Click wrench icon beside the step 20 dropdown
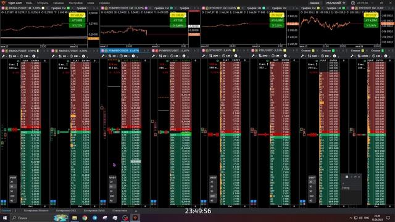 154,56
